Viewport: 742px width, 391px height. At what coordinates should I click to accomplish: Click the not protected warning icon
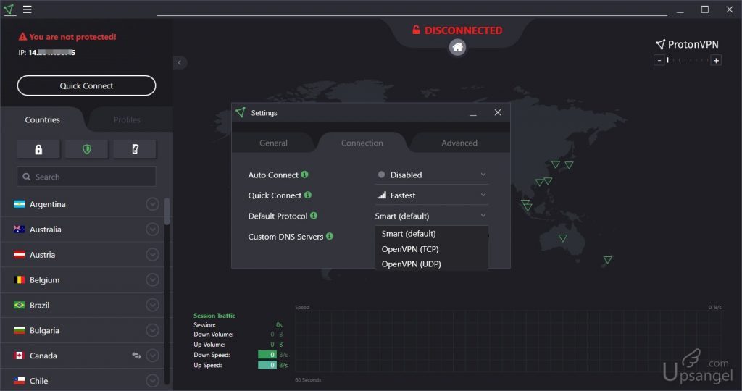point(22,36)
